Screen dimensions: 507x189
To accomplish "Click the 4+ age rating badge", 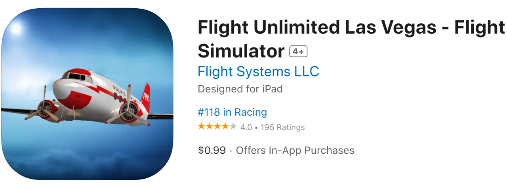I will (x=298, y=52).
